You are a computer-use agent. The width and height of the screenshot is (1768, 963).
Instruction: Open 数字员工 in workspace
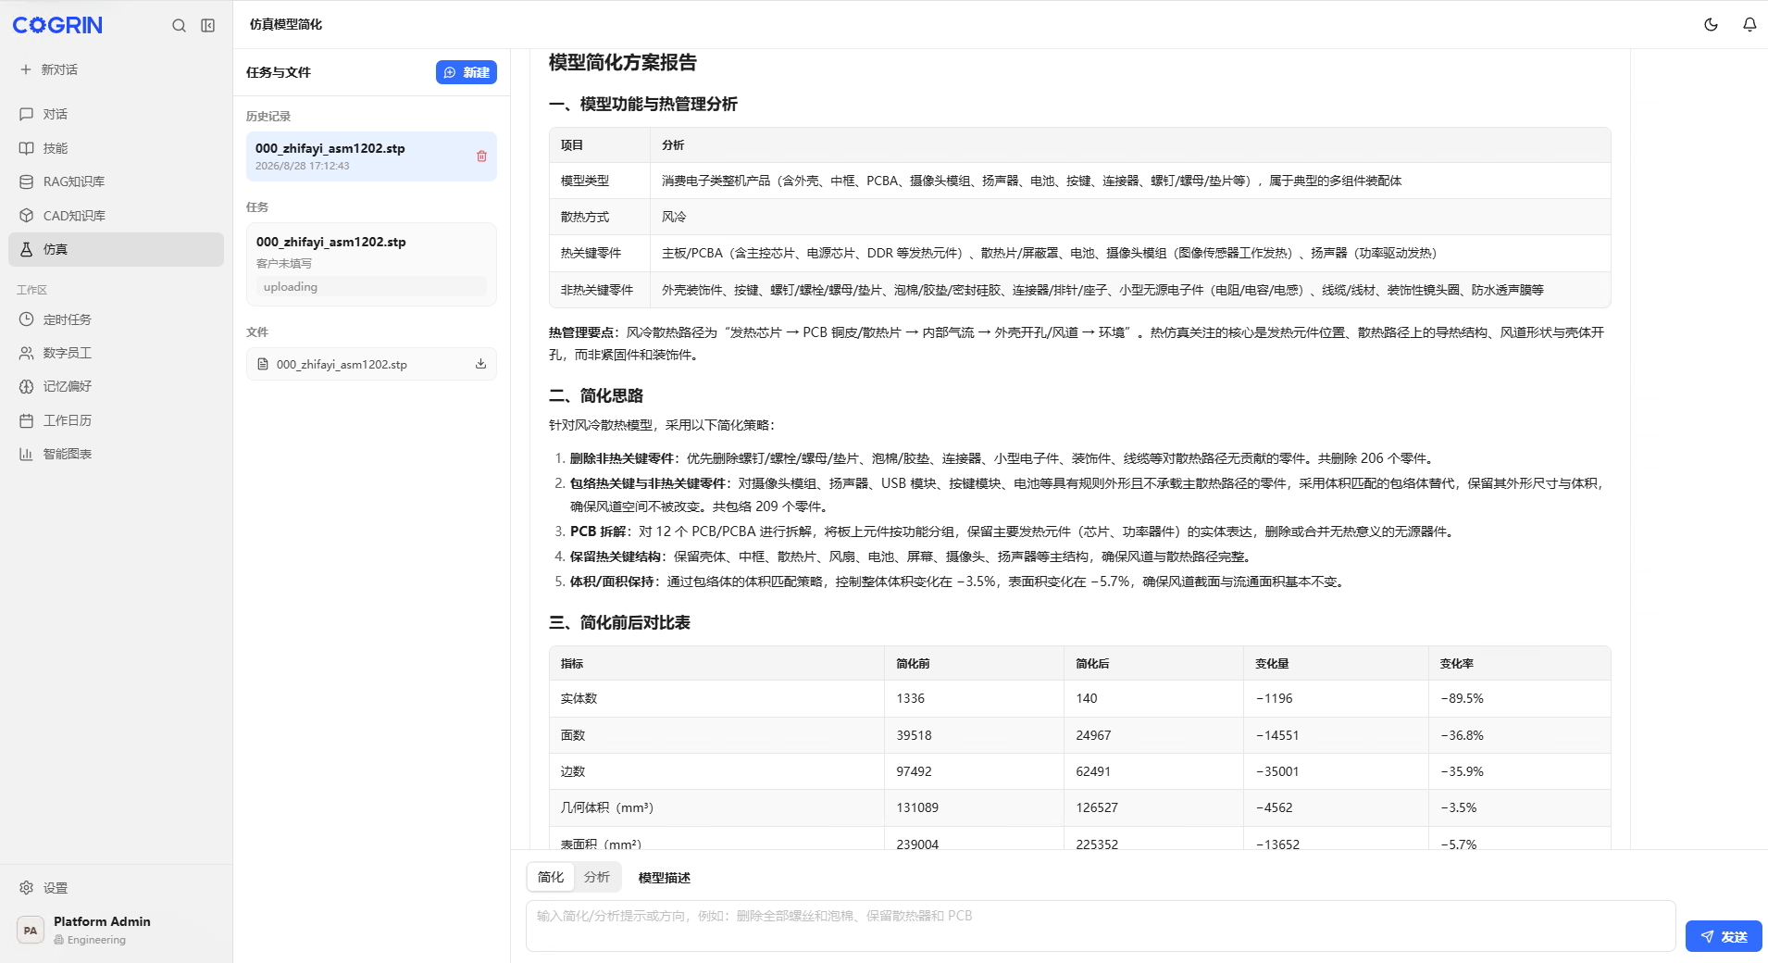pyautogui.click(x=116, y=353)
